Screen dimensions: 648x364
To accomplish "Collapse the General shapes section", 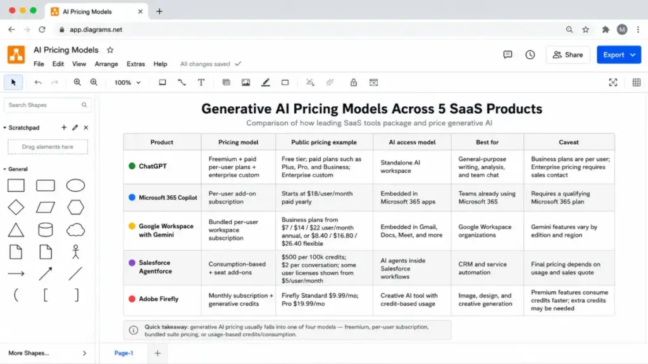I will click(4, 169).
